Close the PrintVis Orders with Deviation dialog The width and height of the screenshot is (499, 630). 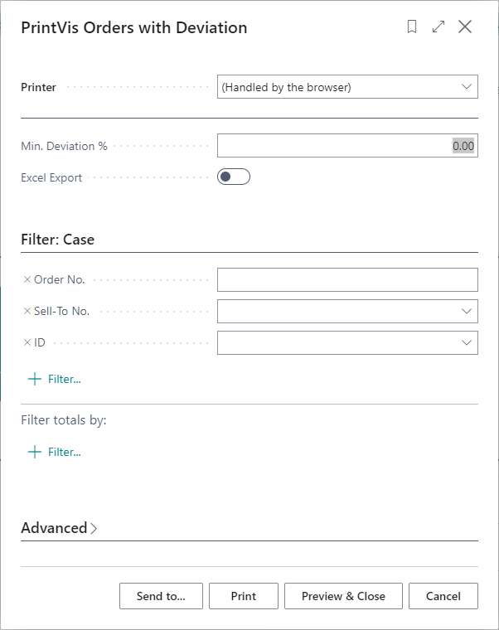tap(465, 27)
